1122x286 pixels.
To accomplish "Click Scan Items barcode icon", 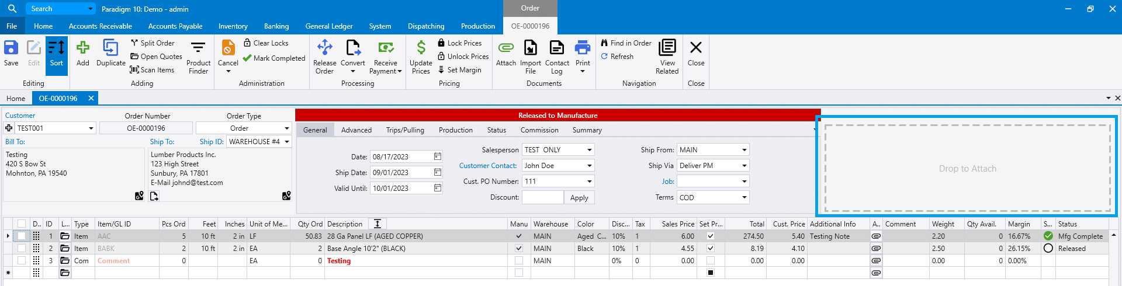I will (x=134, y=70).
